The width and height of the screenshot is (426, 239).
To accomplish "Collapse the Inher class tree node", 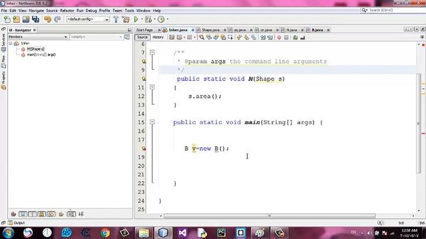I will tap(11, 43).
